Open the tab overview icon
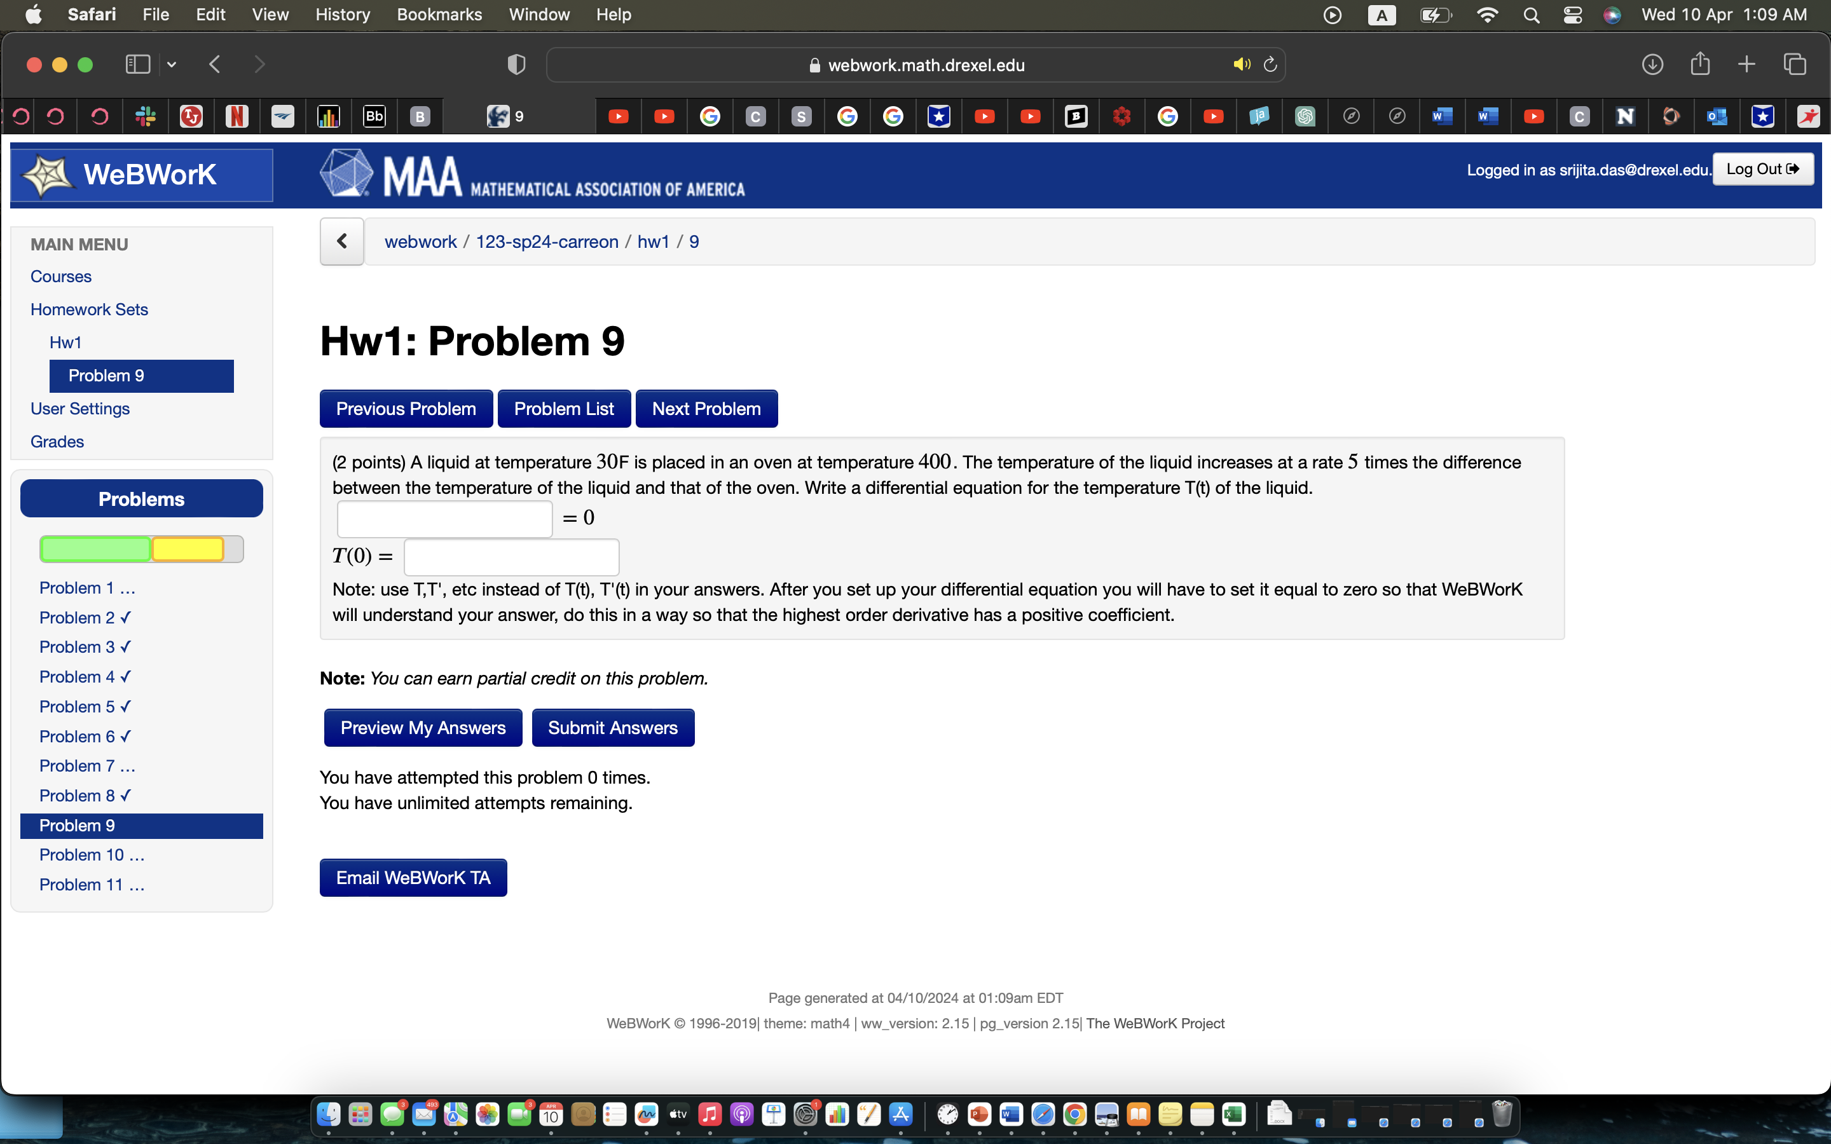 tap(1795, 64)
